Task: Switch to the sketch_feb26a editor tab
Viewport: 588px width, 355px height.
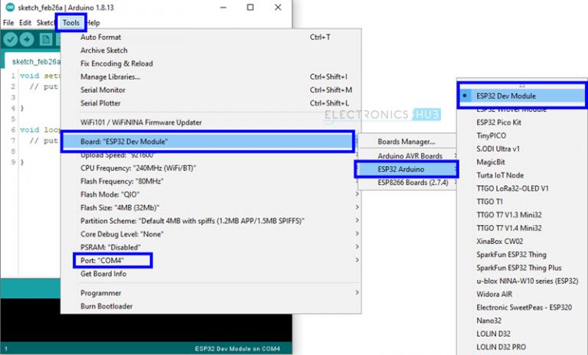Action: tap(31, 62)
